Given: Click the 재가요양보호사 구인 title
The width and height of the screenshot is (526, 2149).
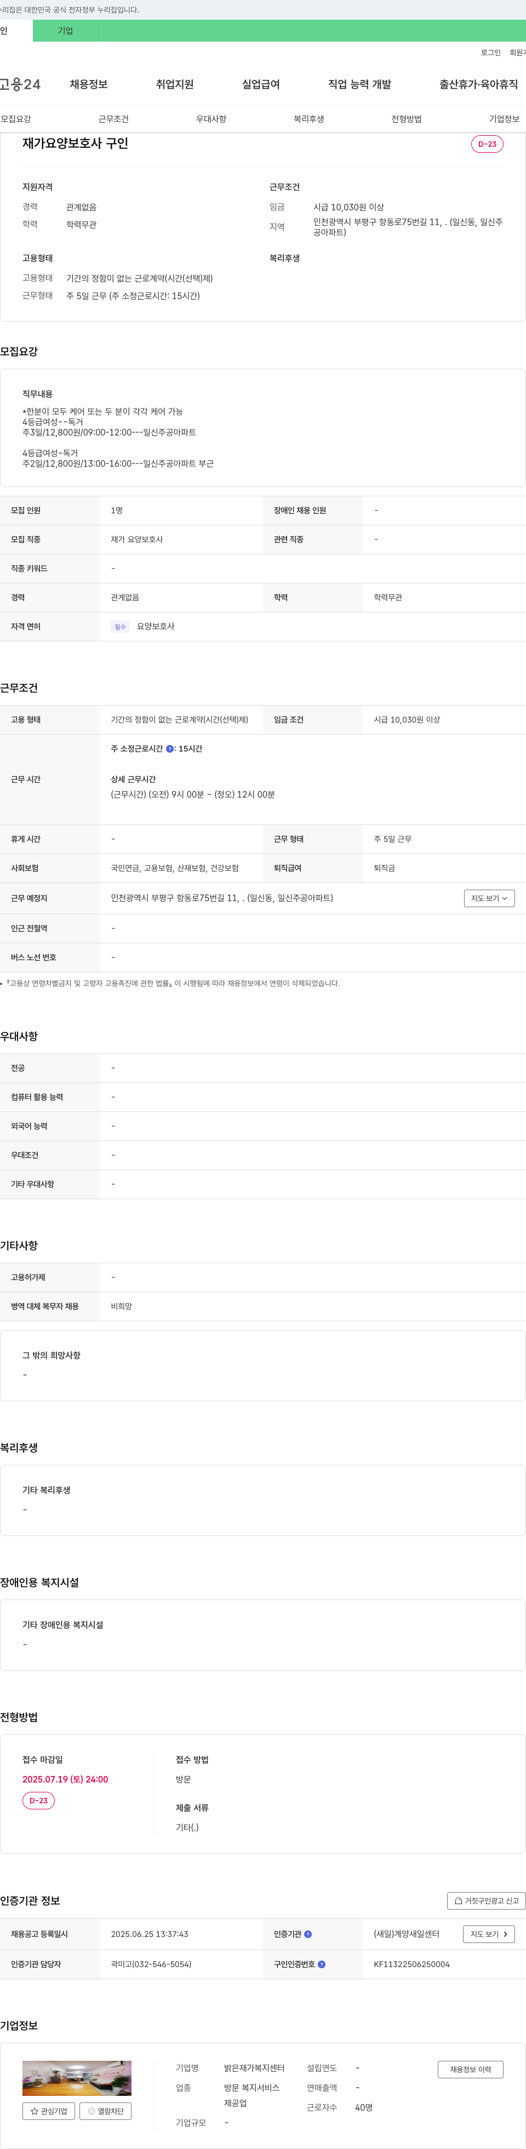Looking at the screenshot, I should (75, 144).
